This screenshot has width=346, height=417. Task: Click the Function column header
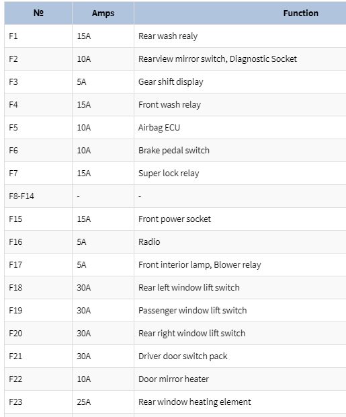pyautogui.click(x=300, y=13)
